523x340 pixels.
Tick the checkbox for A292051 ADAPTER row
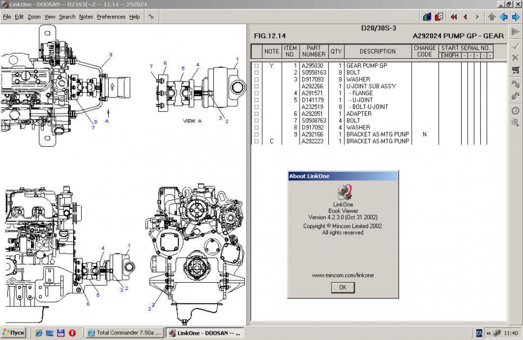click(257, 114)
